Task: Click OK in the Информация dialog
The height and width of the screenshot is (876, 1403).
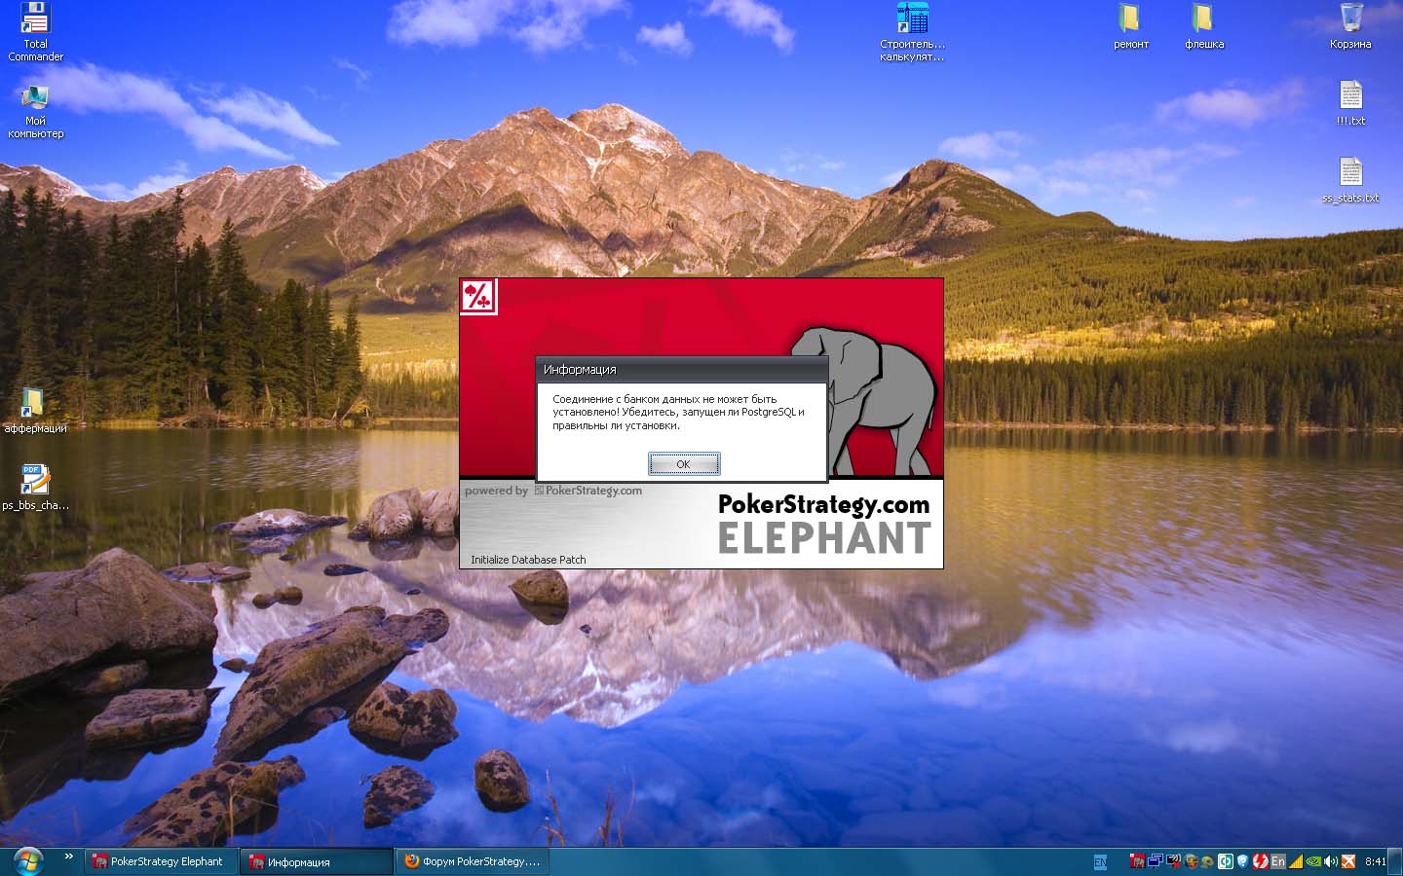Action: click(x=684, y=464)
